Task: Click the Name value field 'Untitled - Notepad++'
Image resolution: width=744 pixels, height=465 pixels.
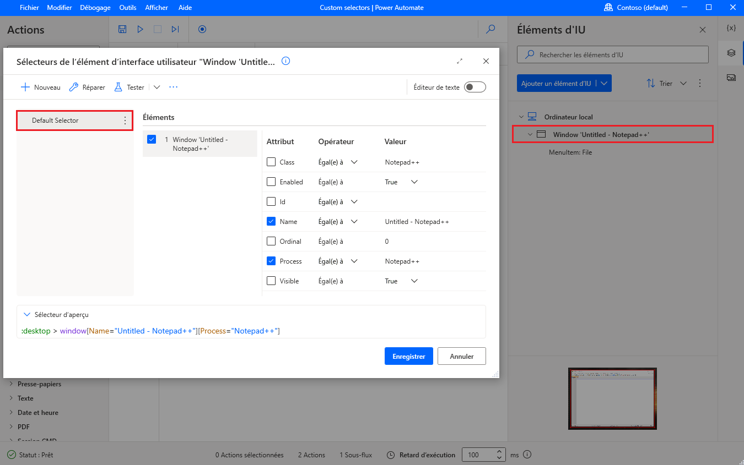Action: pos(417,221)
